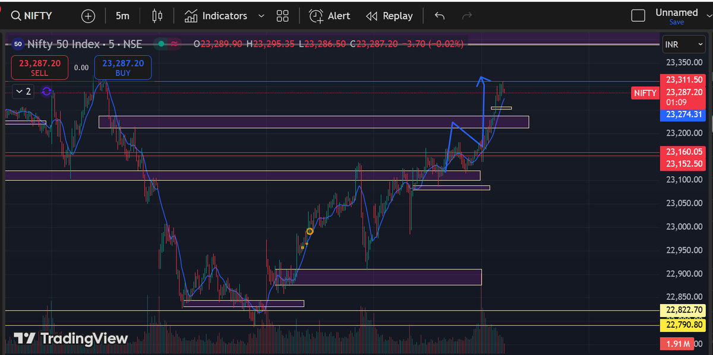The image size is (713, 355).
Task: Click the orange circle event marker
Action: [x=310, y=231]
